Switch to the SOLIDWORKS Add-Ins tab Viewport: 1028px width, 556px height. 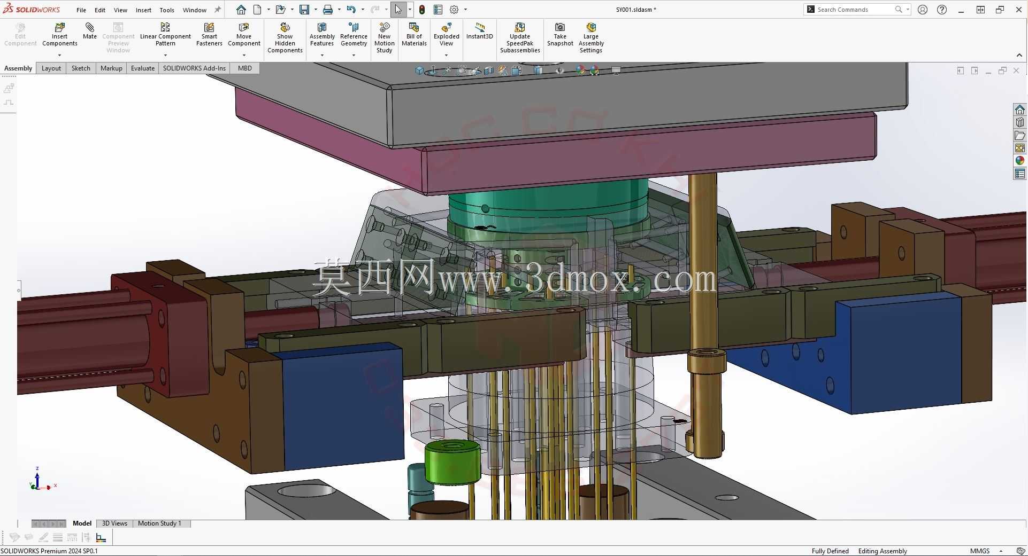(194, 68)
